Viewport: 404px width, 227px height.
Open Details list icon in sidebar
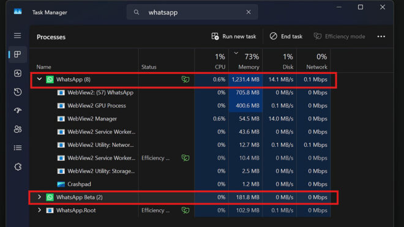(x=18, y=148)
